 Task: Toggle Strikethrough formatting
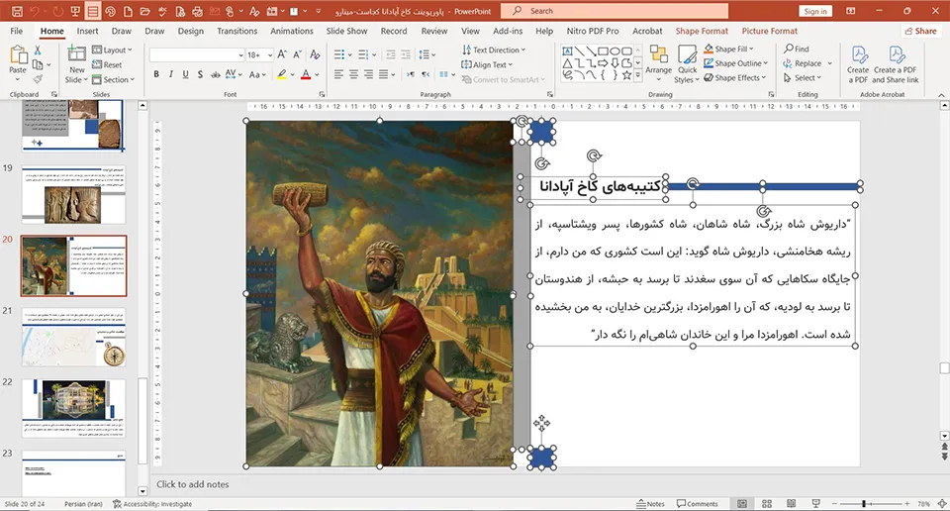point(215,74)
